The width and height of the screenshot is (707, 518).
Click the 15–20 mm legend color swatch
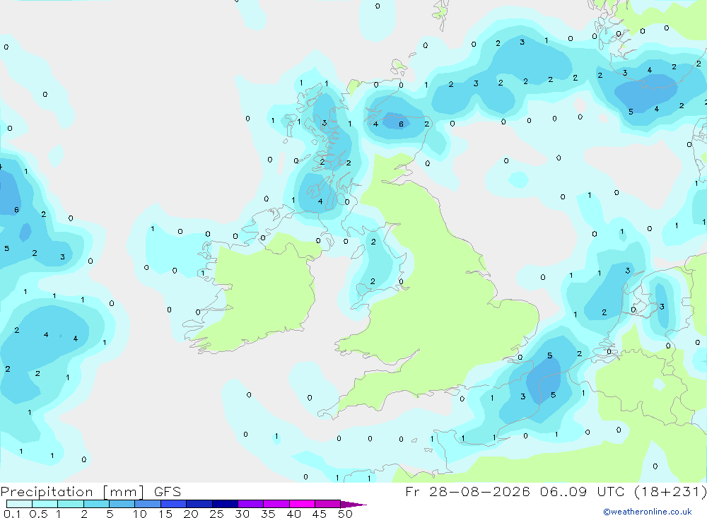(173, 504)
